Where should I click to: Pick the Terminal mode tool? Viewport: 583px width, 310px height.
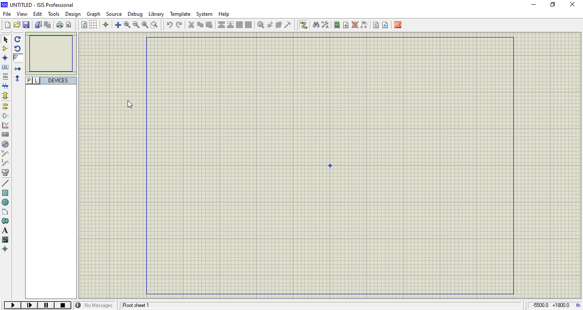point(5,106)
